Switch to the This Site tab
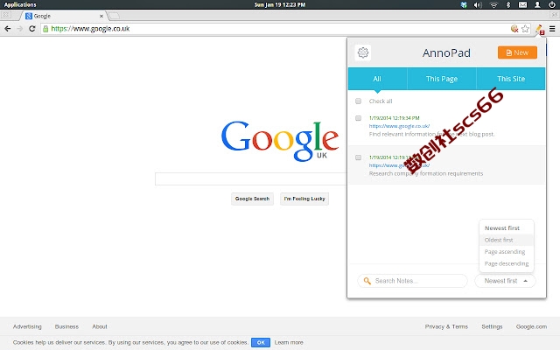Screen dimensions: 560x350 click(511, 79)
